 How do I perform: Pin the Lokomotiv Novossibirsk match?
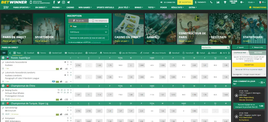3,62
